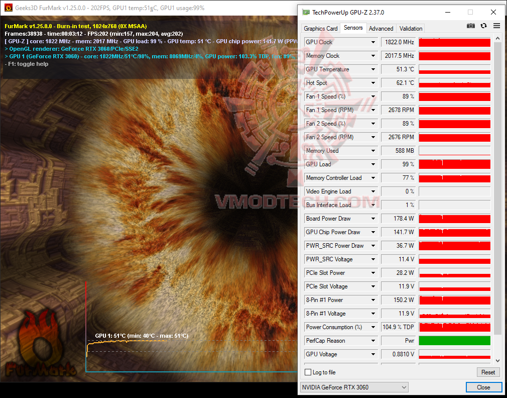
Task: Expand the PerfCap Reason dropdown
Action: click(373, 341)
